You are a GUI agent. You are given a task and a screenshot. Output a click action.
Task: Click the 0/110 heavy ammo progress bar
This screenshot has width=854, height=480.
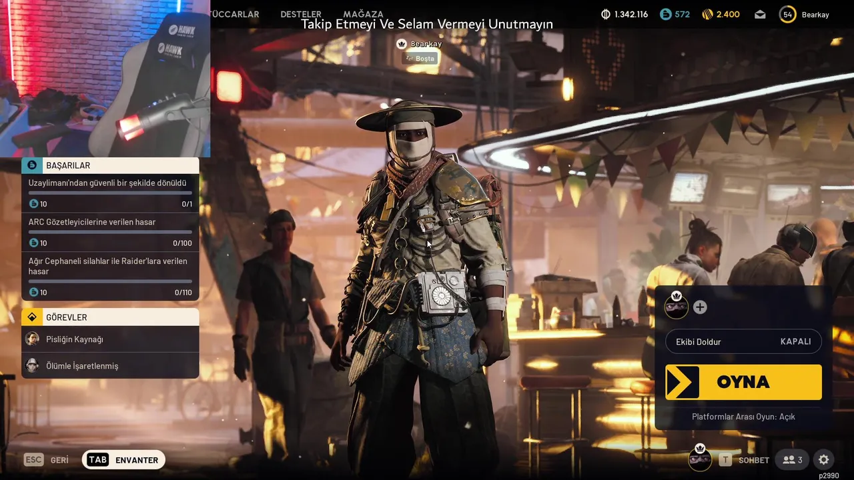pyautogui.click(x=110, y=281)
